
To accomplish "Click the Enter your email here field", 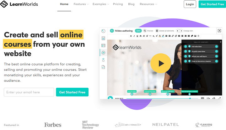I will [x=29, y=92].
